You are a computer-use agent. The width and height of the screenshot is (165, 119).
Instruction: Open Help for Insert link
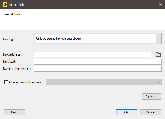pyautogui.click(x=14, y=112)
